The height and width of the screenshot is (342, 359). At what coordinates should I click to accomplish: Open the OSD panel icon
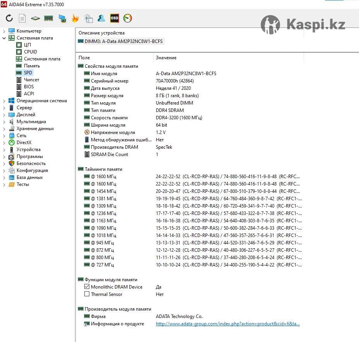point(115,18)
